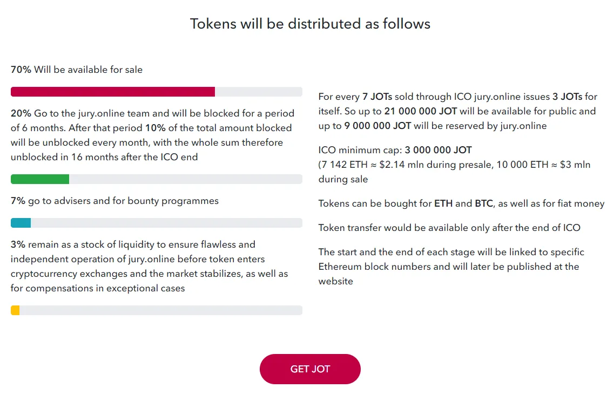The width and height of the screenshot is (614, 395).
Task: Click the '3% remain as a stock' paragraph
Action: (149, 266)
